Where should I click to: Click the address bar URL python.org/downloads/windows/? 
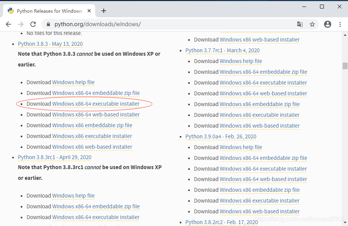(98, 24)
